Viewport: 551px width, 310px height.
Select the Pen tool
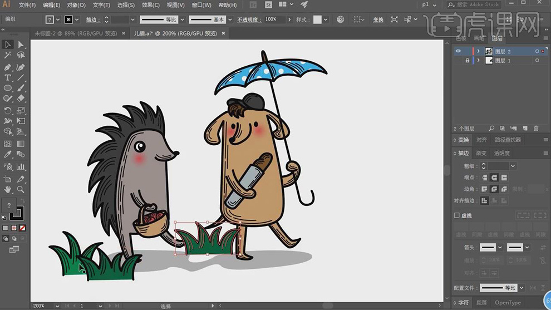click(x=8, y=67)
